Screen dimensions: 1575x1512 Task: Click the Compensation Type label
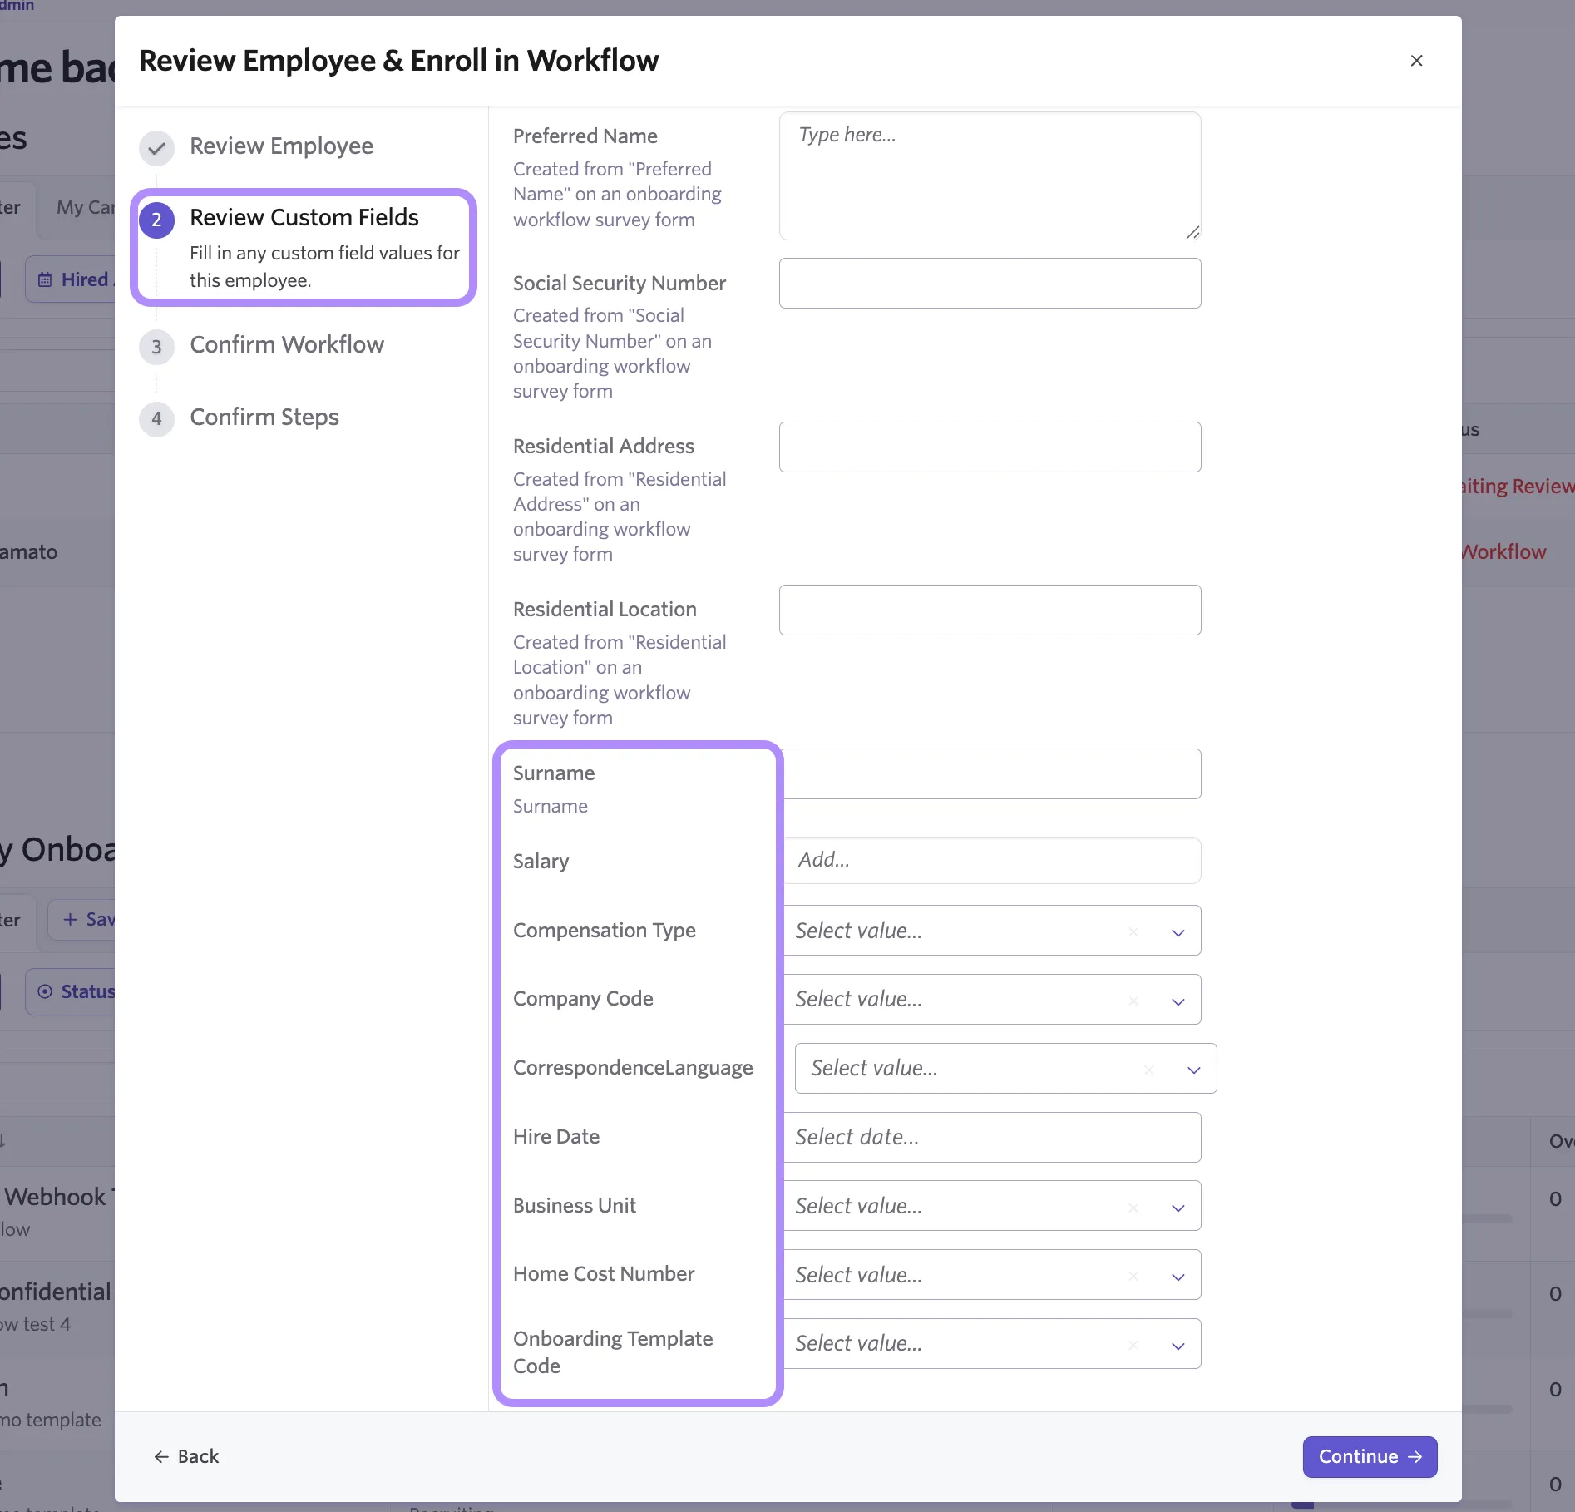point(604,930)
